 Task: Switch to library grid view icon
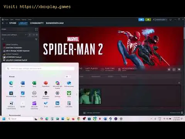click(36, 29)
